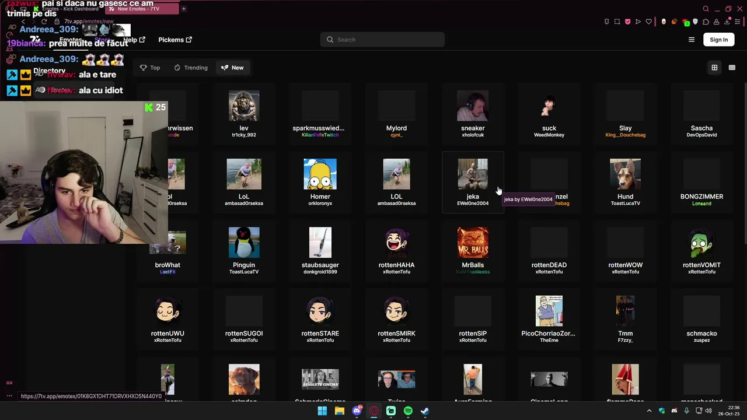This screenshot has height=420, width=747.
Task: Open the sneaker emote thumbnail
Action: 473,106
